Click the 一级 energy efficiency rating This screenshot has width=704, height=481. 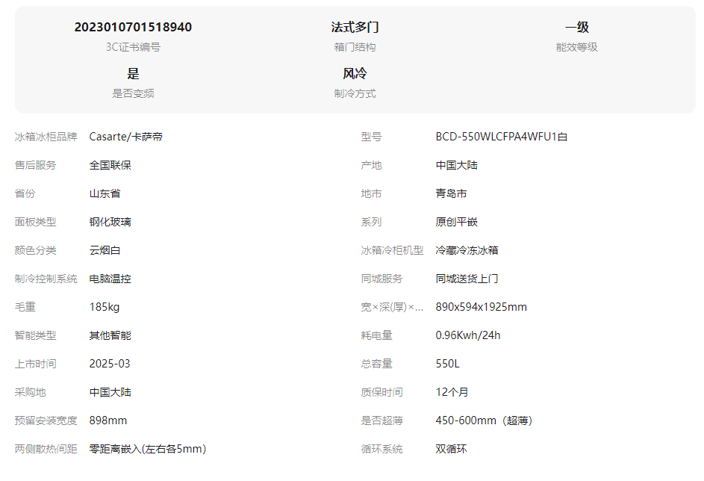click(576, 28)
